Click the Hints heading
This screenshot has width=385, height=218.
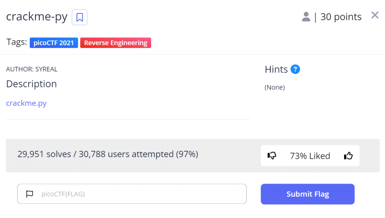(276, 69)
